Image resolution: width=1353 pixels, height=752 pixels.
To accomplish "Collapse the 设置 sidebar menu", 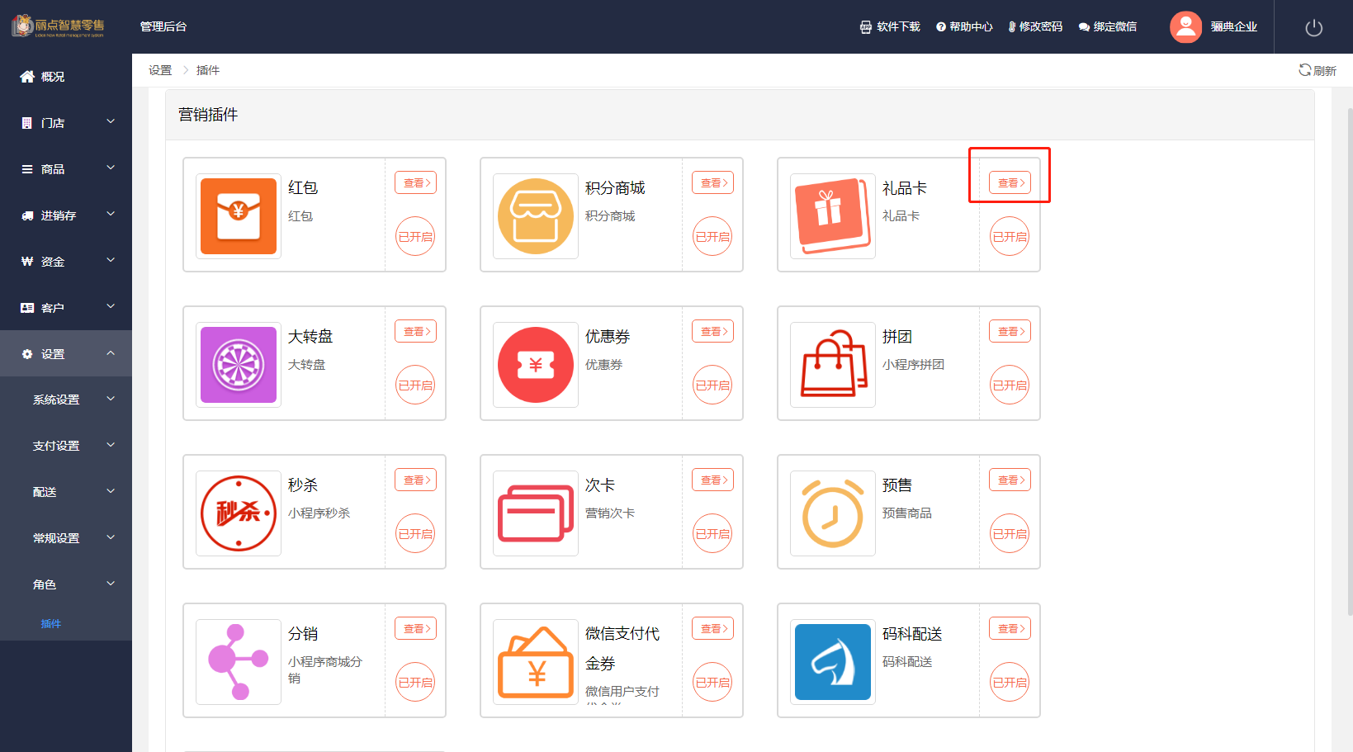I will point(66,354).
